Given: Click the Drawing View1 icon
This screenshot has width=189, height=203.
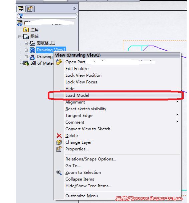Looking at the screenshot, I should (32, 50).
